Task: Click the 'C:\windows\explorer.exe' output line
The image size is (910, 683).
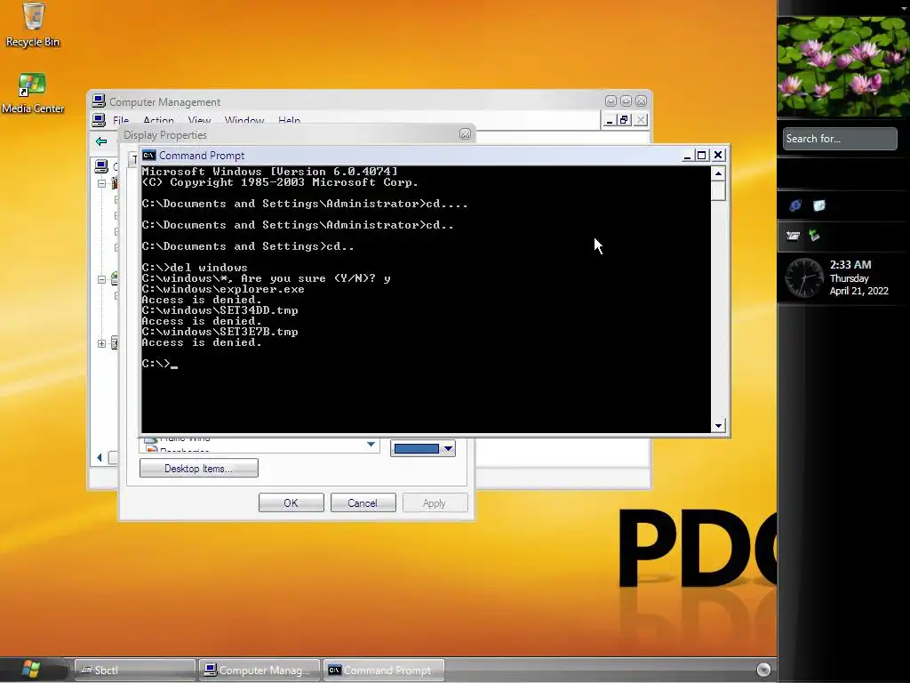Action: click(223, 289)
